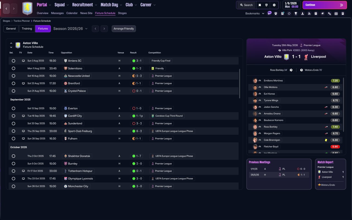Click the star search icon in bookmarks bar
This screenshot has height=220, width=352.
(x=329, y=13)
